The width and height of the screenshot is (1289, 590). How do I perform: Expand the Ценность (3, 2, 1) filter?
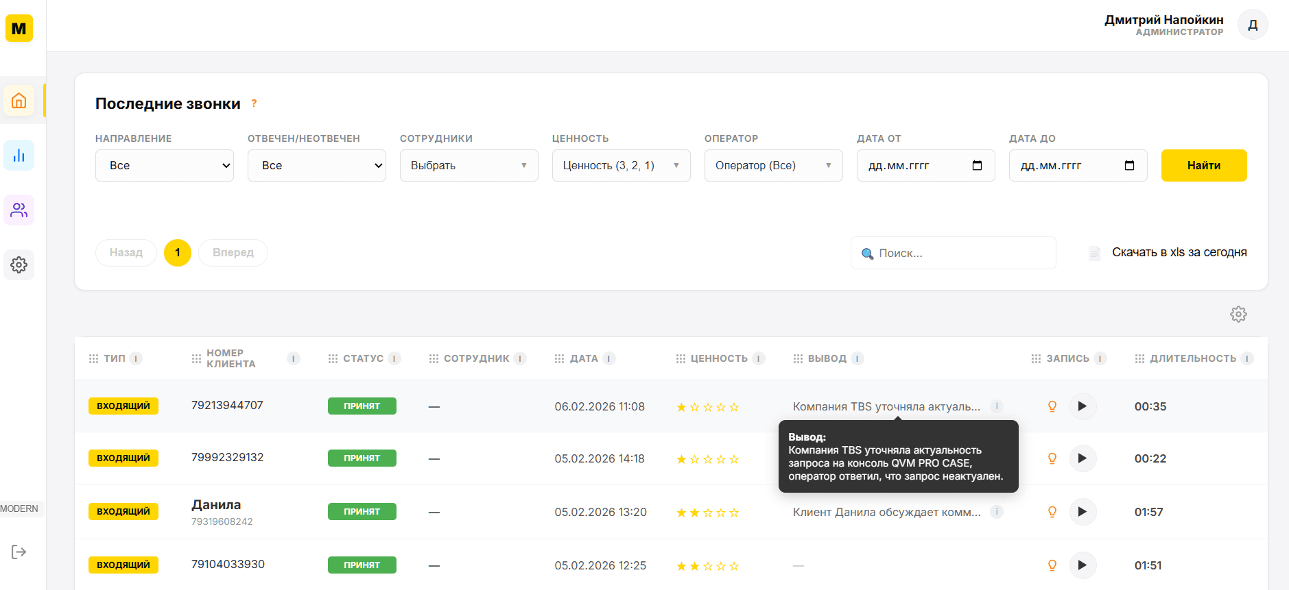(621, 166)
